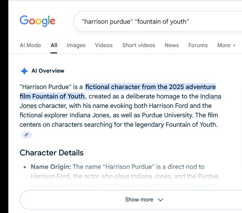The height and width of the screenshot is (213, 242).
Task: Select the All results tab
Action: point(54,45)
